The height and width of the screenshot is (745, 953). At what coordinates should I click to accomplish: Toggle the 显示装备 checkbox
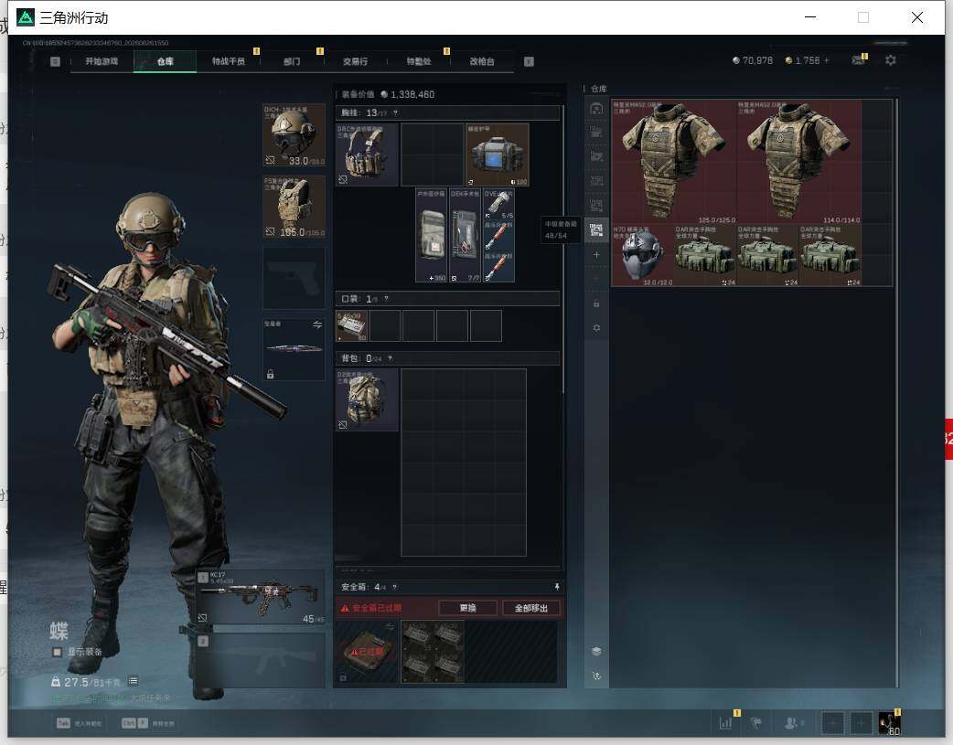coord(57,652)
